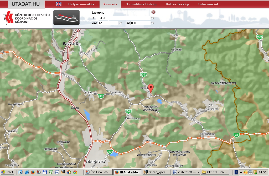Click the 2302 road shield near Vizslás
269x176 pixels.
[x=101, y=96]
